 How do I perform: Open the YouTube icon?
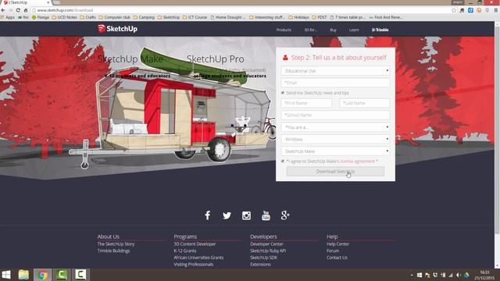point(266,215)
